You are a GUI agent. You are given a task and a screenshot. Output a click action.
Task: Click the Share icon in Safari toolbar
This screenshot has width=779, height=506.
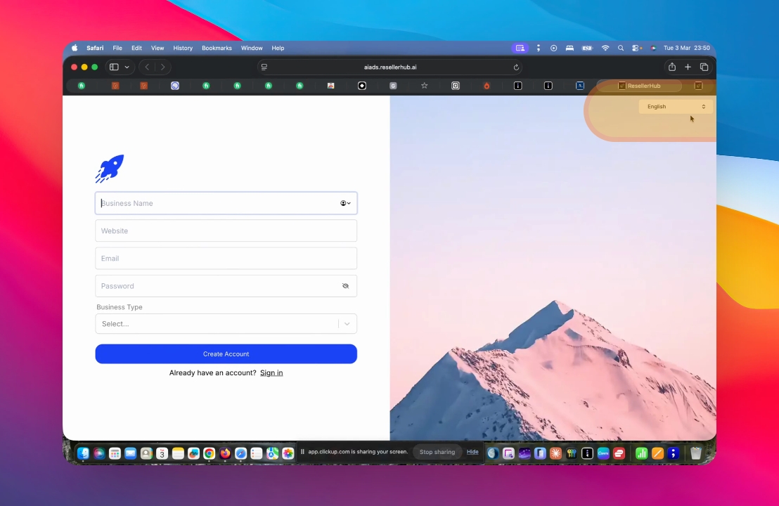coord(671,67)
